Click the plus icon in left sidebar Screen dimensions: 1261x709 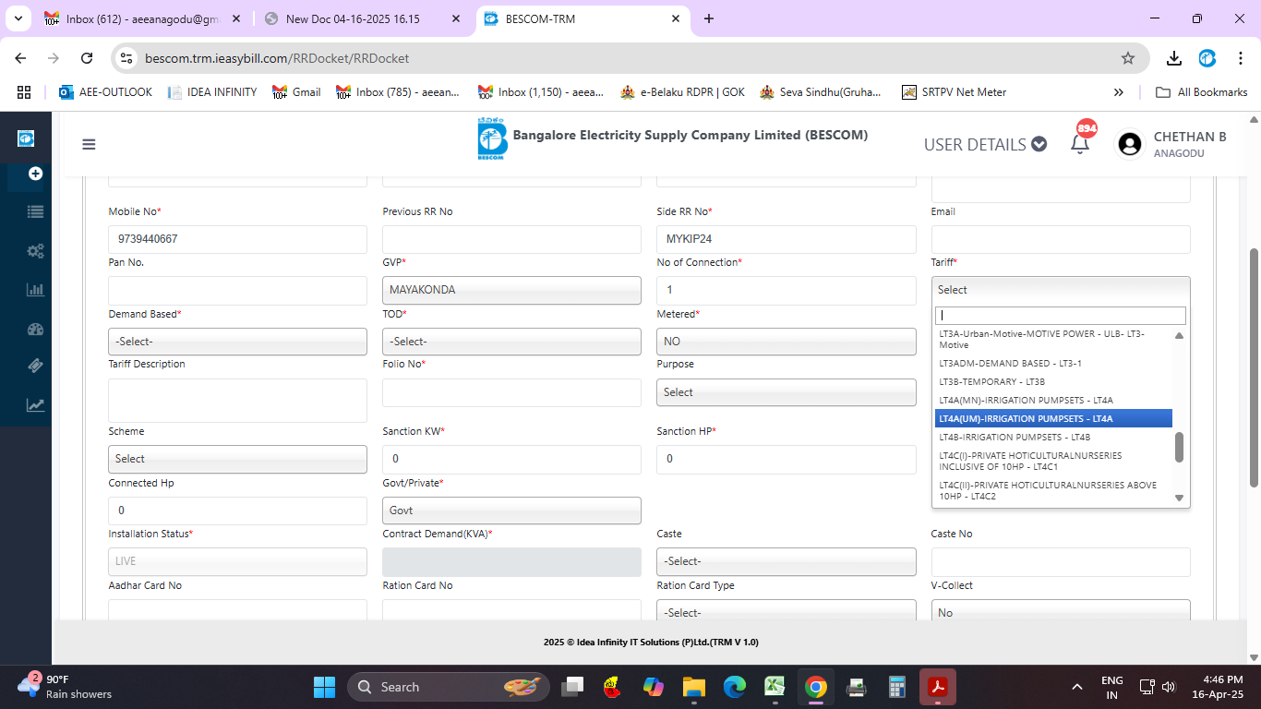tap(35, 174)
